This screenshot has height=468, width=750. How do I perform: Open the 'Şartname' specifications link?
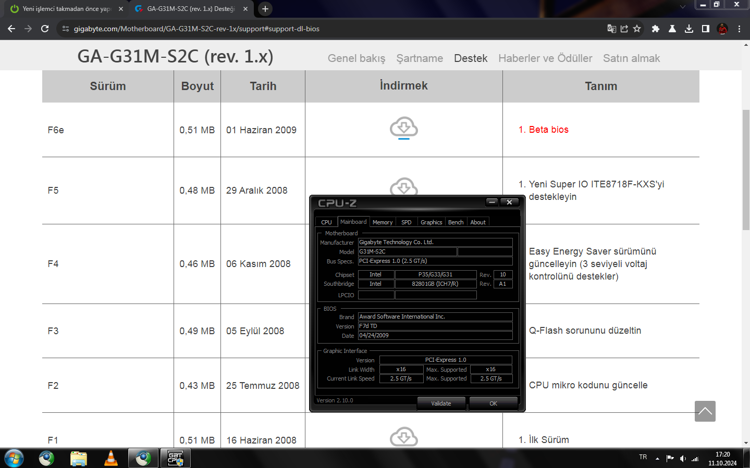(x=420, y=58)
